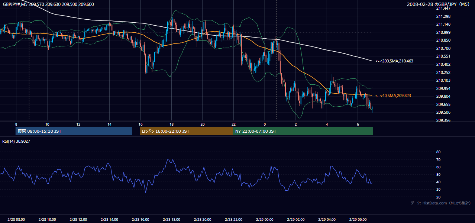
Task: Click price level 211.148 on the axis
Action: tap(443, 25)
